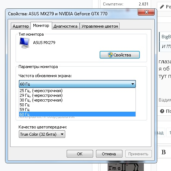
Task: Click the Симпатии value 2.031
Action: (143, 4)
